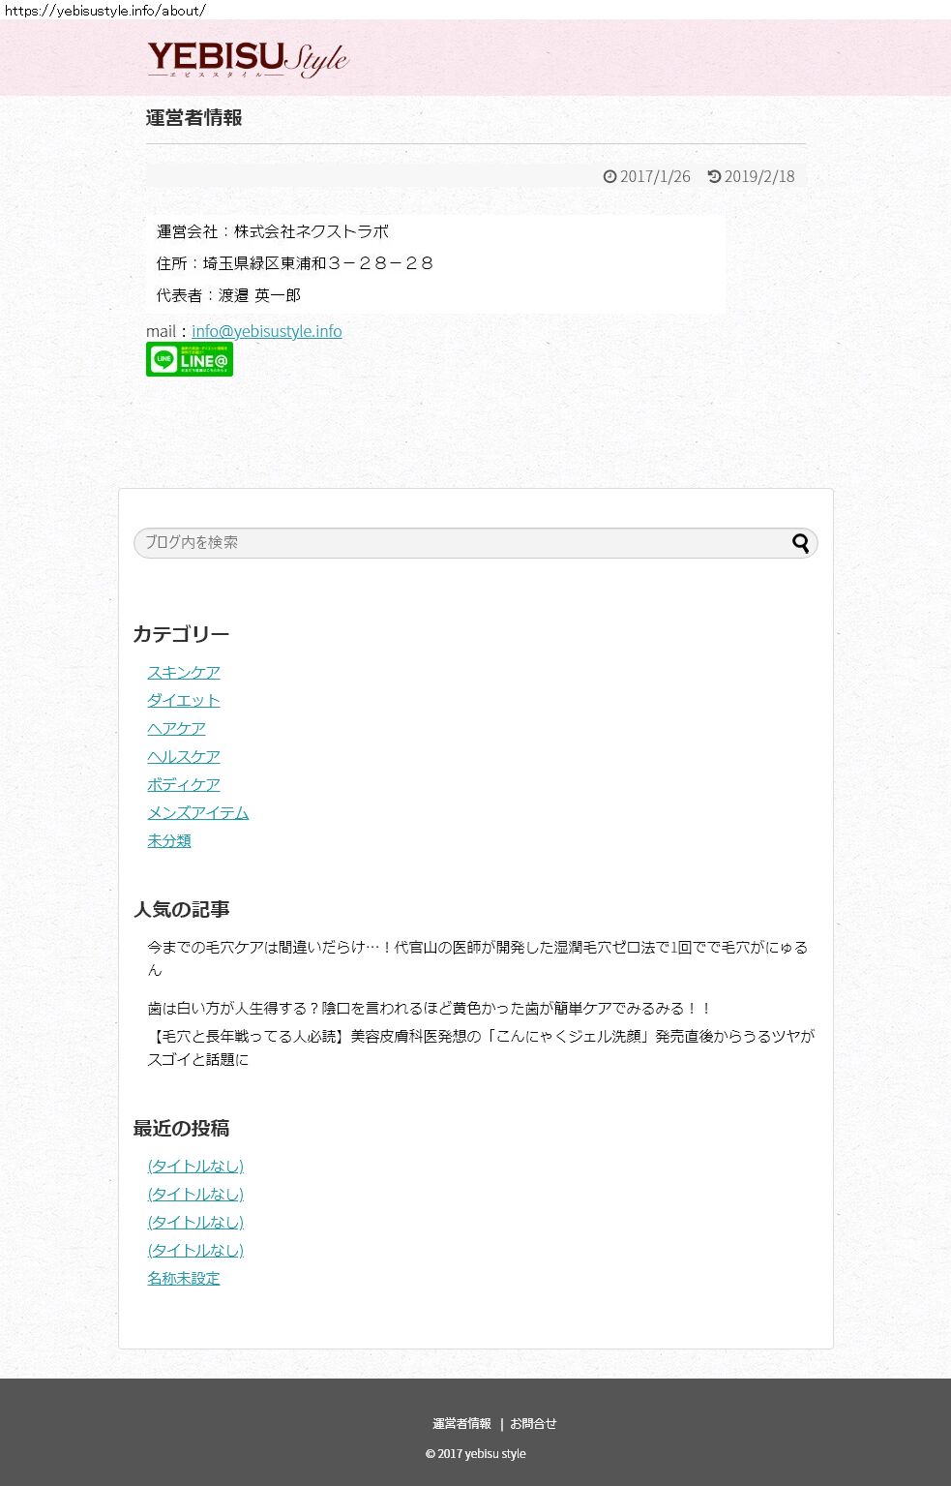The height and width of the screenshot is (1486, 951).
Task: Open the メンズアイテム category
Action: pyautogui.click(x=198, y=813)
